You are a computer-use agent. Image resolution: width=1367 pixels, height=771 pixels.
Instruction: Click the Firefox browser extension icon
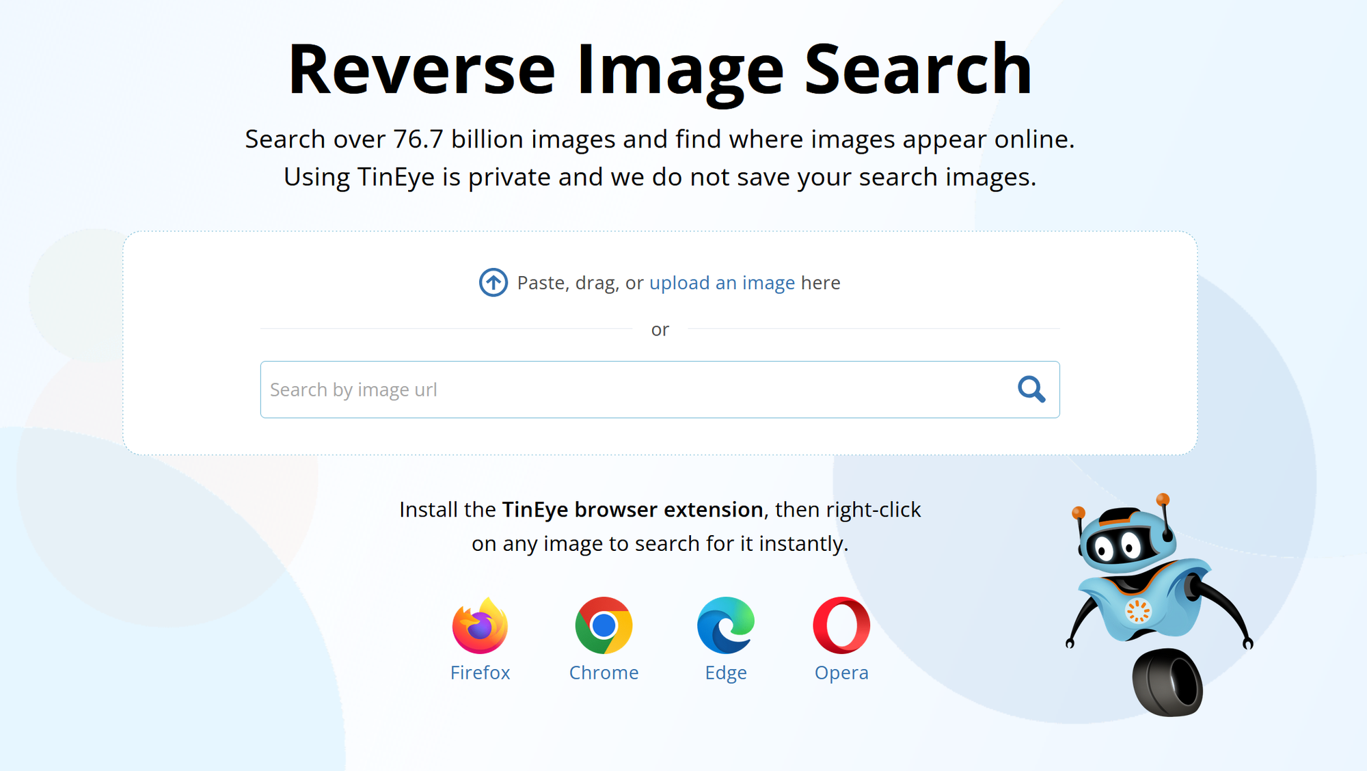[x=480, y=625]
